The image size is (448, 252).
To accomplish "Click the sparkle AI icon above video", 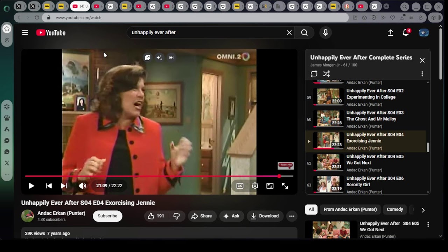I will click(159, 57).
